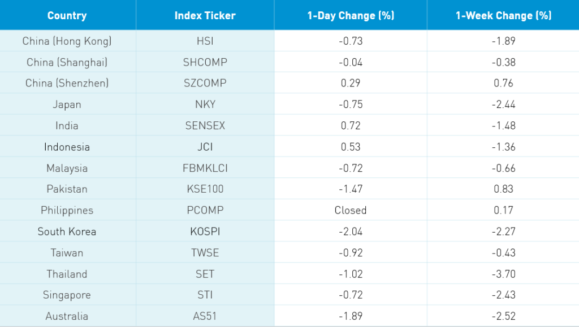The height and width of the screenshot is (327, 579).
Task: Select the HSI ticker cell
Action: (205, 41)
